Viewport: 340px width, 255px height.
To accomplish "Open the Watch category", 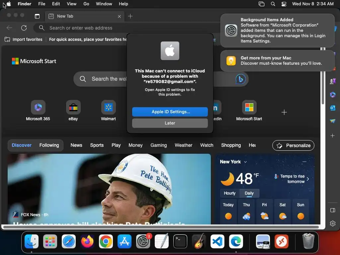I will pos(207,145).
